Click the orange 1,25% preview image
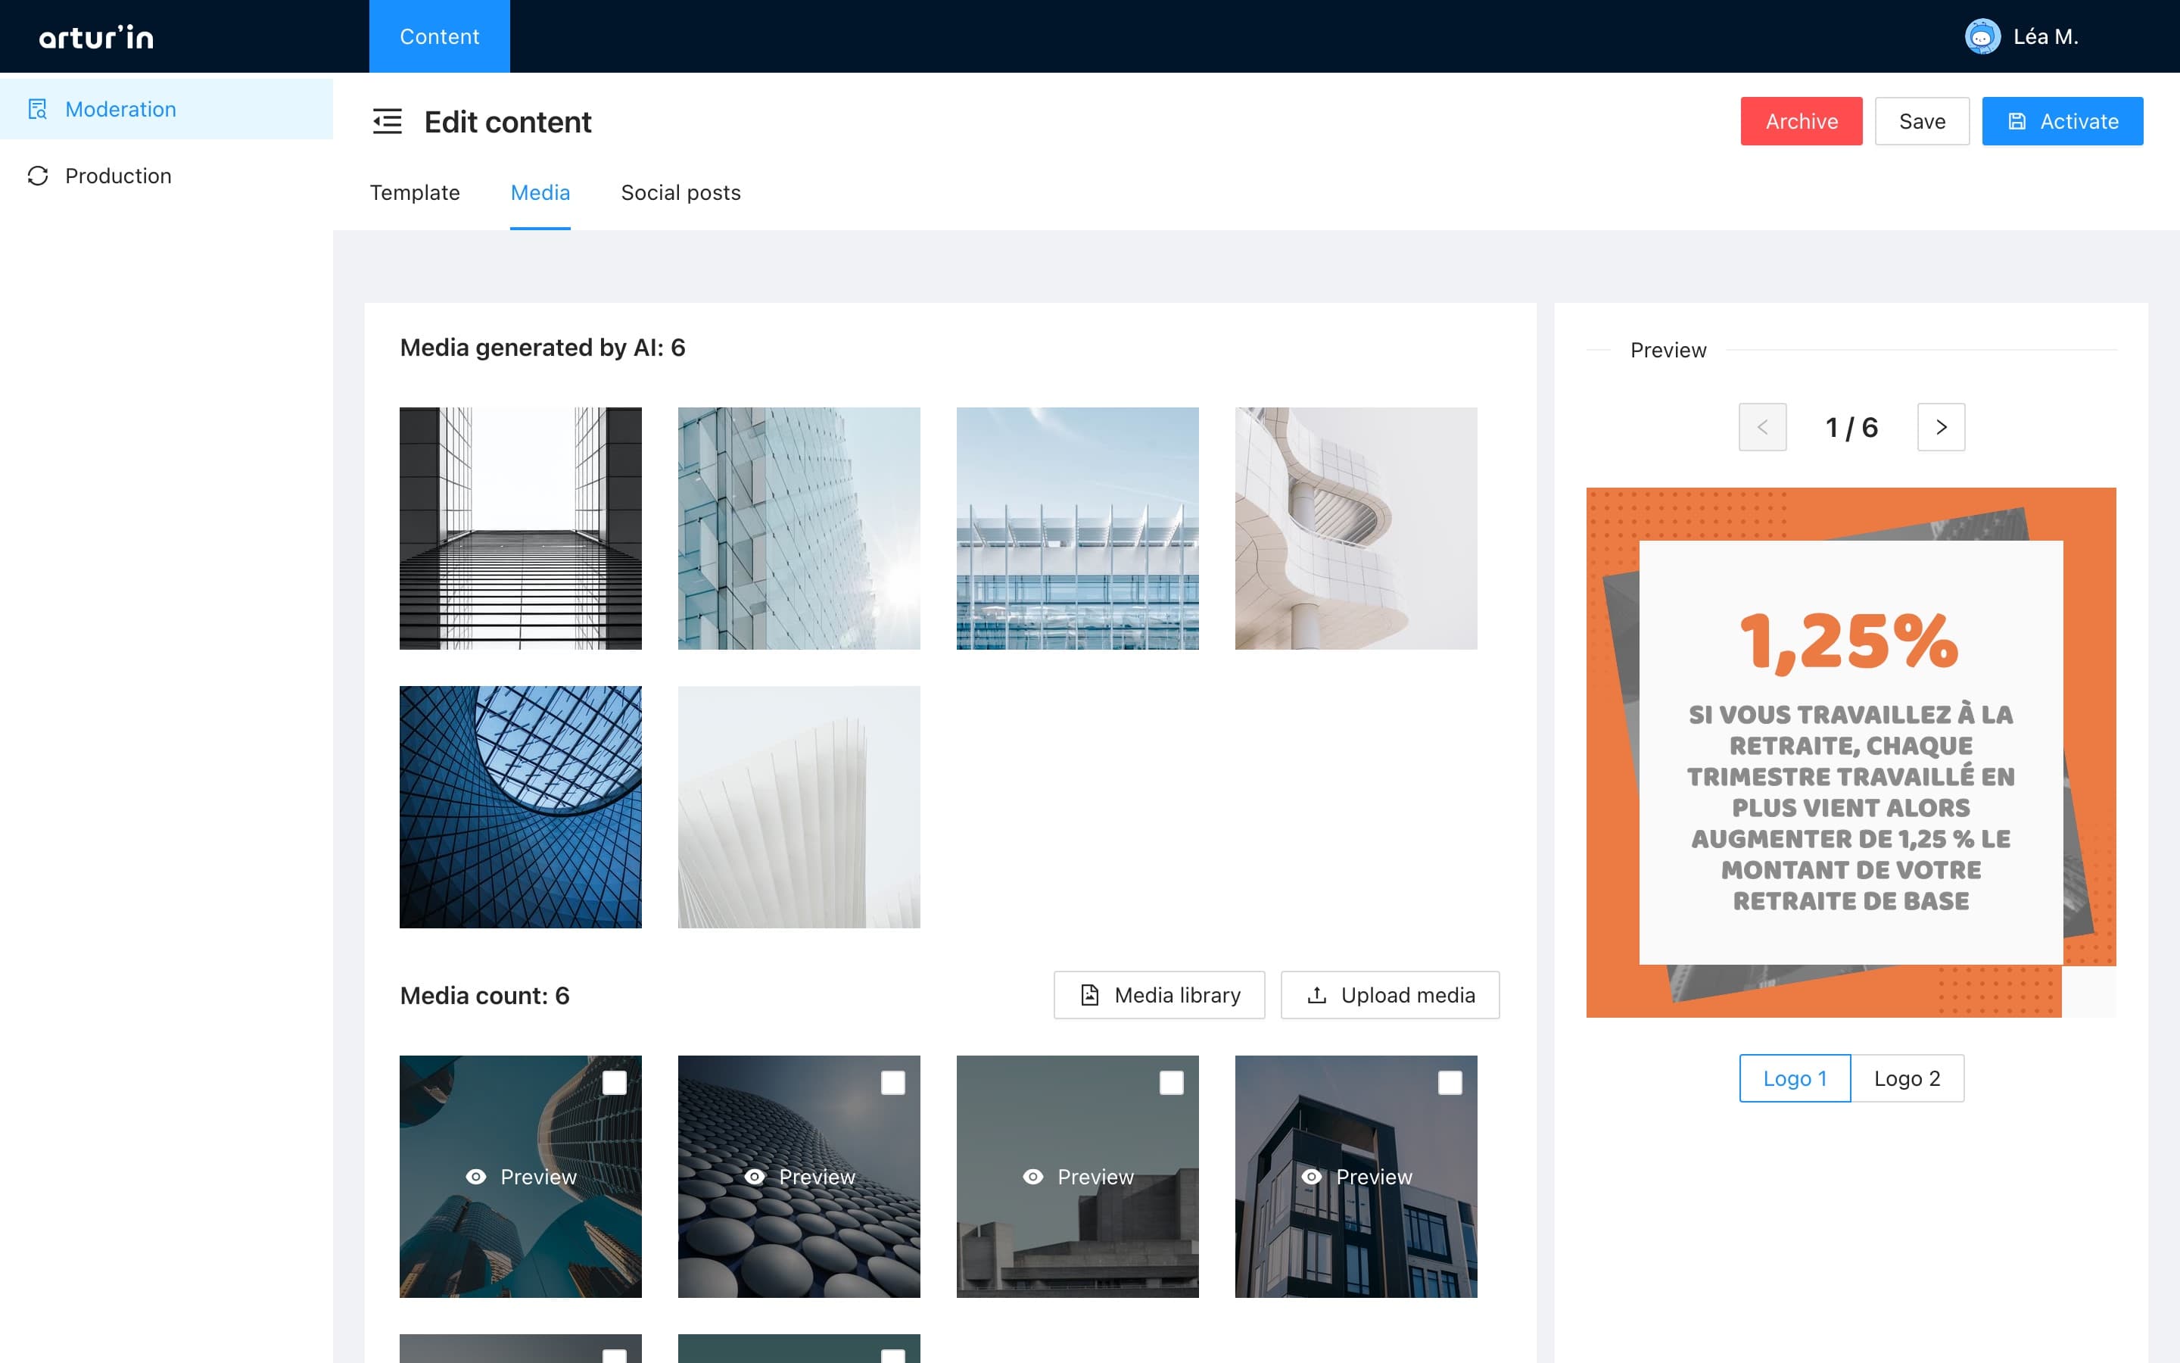This screenshot has height=1363, width=2180. click(x=1851, y=753)
